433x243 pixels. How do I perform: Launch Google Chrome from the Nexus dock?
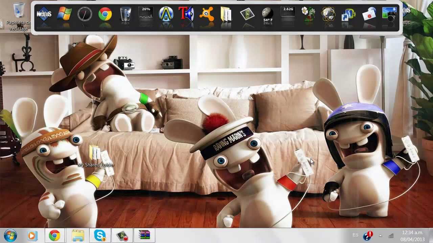point(105,14)
